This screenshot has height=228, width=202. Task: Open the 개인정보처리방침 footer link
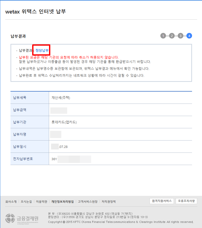(63, 202)
